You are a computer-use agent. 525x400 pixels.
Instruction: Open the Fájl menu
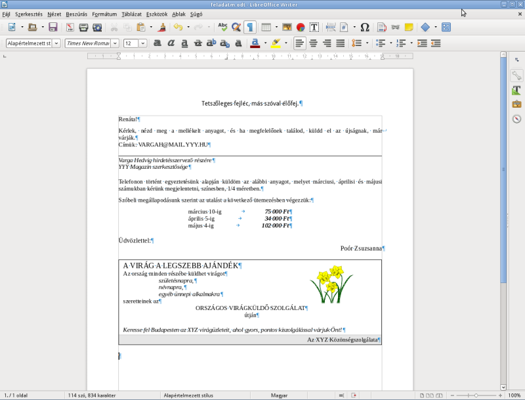(6, 14)
